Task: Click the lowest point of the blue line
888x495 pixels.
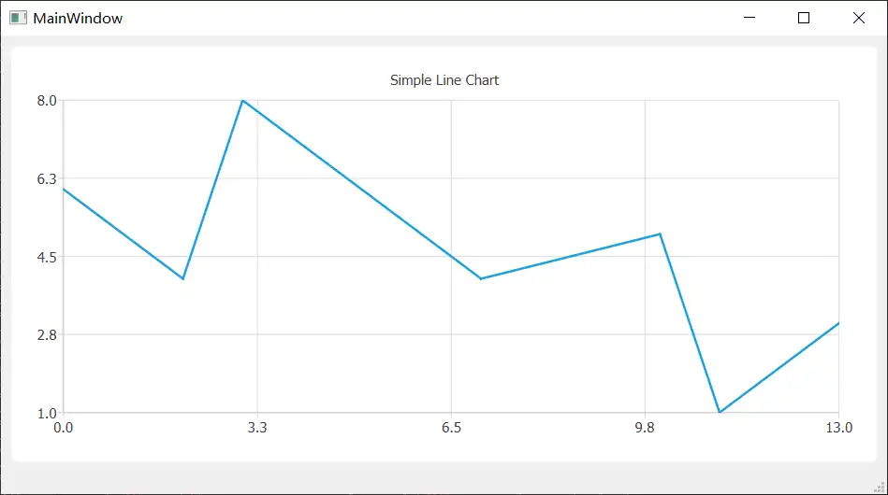Action: pos(720,412)
